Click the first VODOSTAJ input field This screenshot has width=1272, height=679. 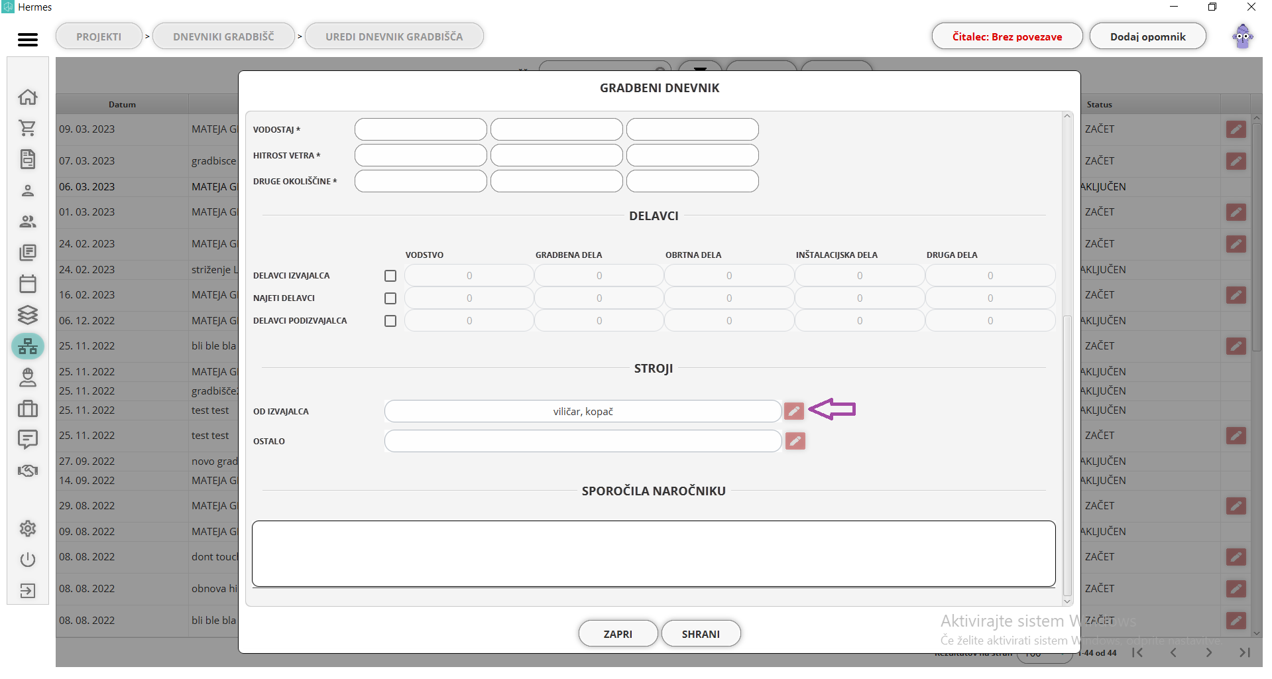pyautogui.click(x=421, y=129)
